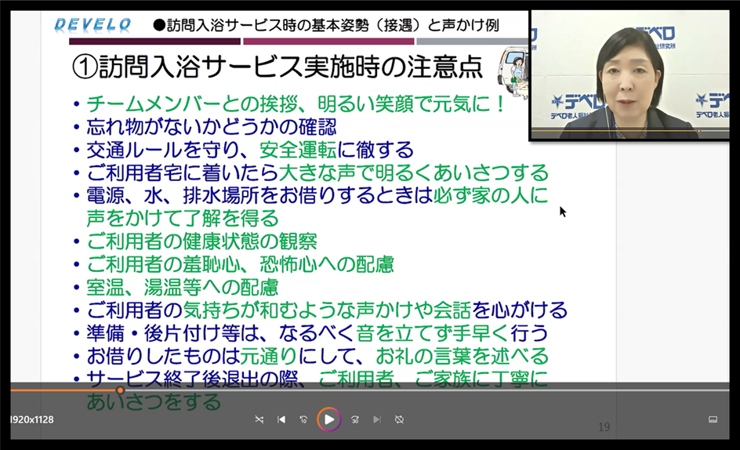Screen dimensions: 740x450
Task: Toggle shuffle playback
Action: tap(259, 419)
